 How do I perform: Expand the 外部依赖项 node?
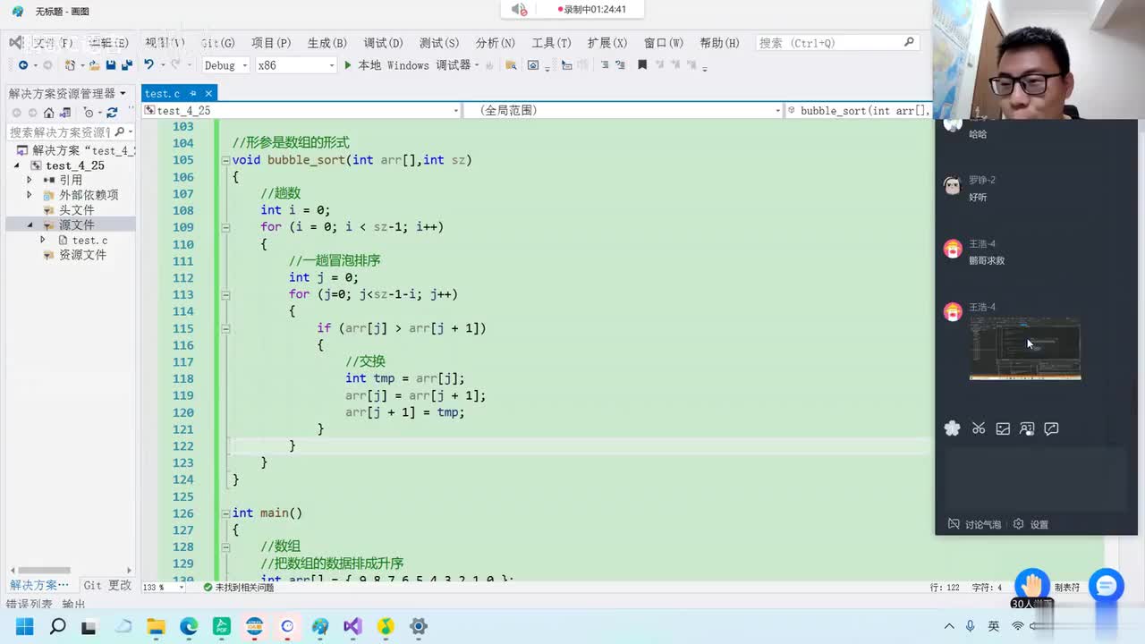[30, 195]
